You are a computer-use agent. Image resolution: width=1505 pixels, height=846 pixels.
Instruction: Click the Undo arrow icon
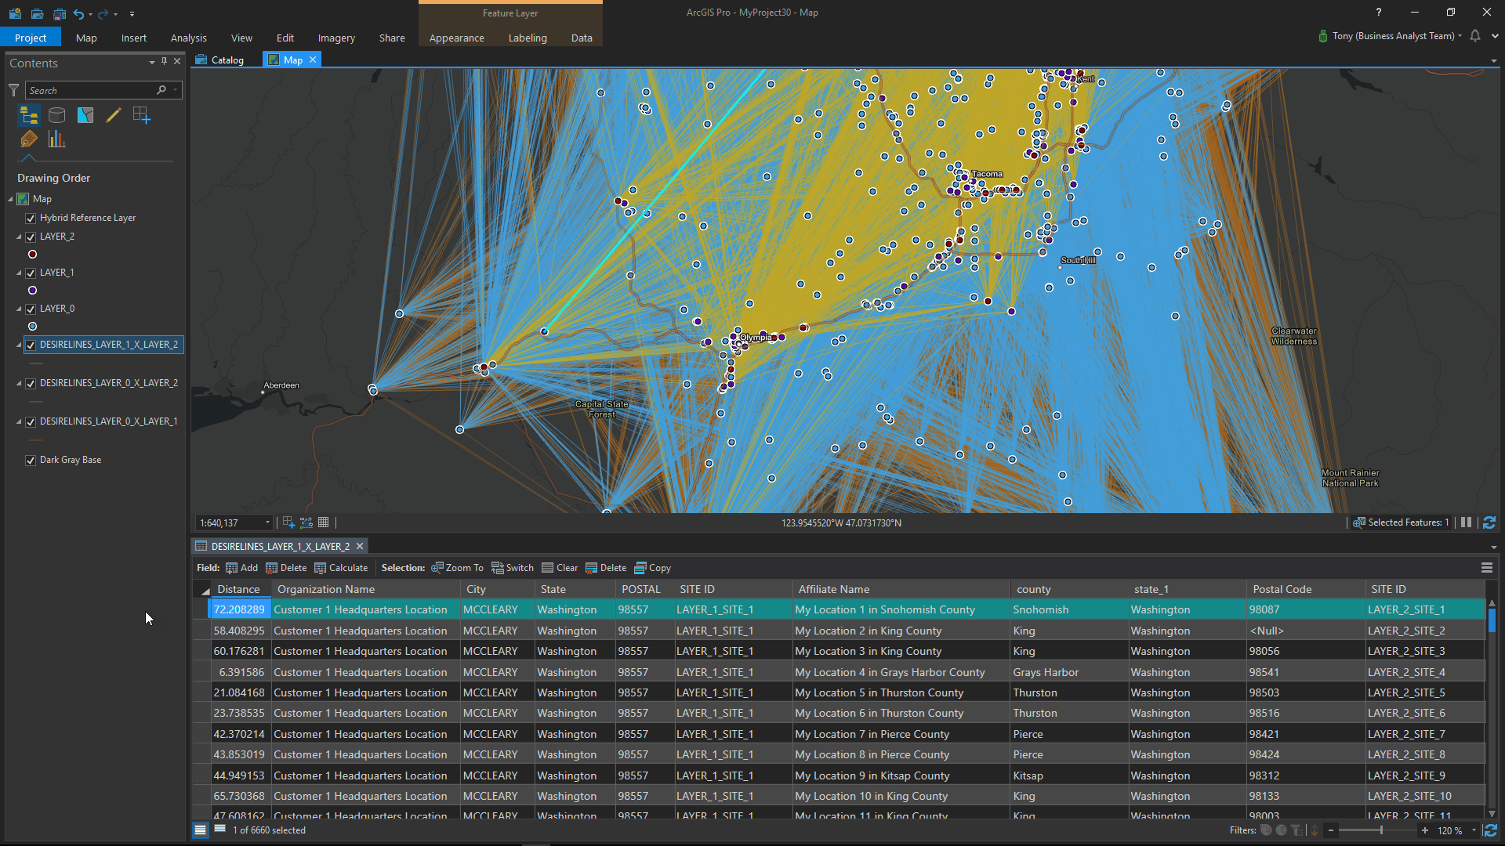point(78,13)
